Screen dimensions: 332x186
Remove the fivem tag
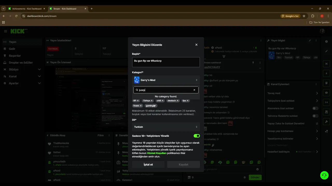141,106
